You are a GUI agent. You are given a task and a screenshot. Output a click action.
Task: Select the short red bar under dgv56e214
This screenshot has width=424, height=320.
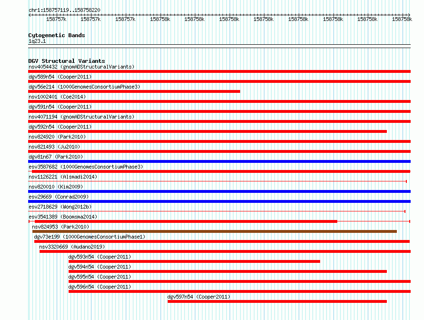[x=134, y=91]
